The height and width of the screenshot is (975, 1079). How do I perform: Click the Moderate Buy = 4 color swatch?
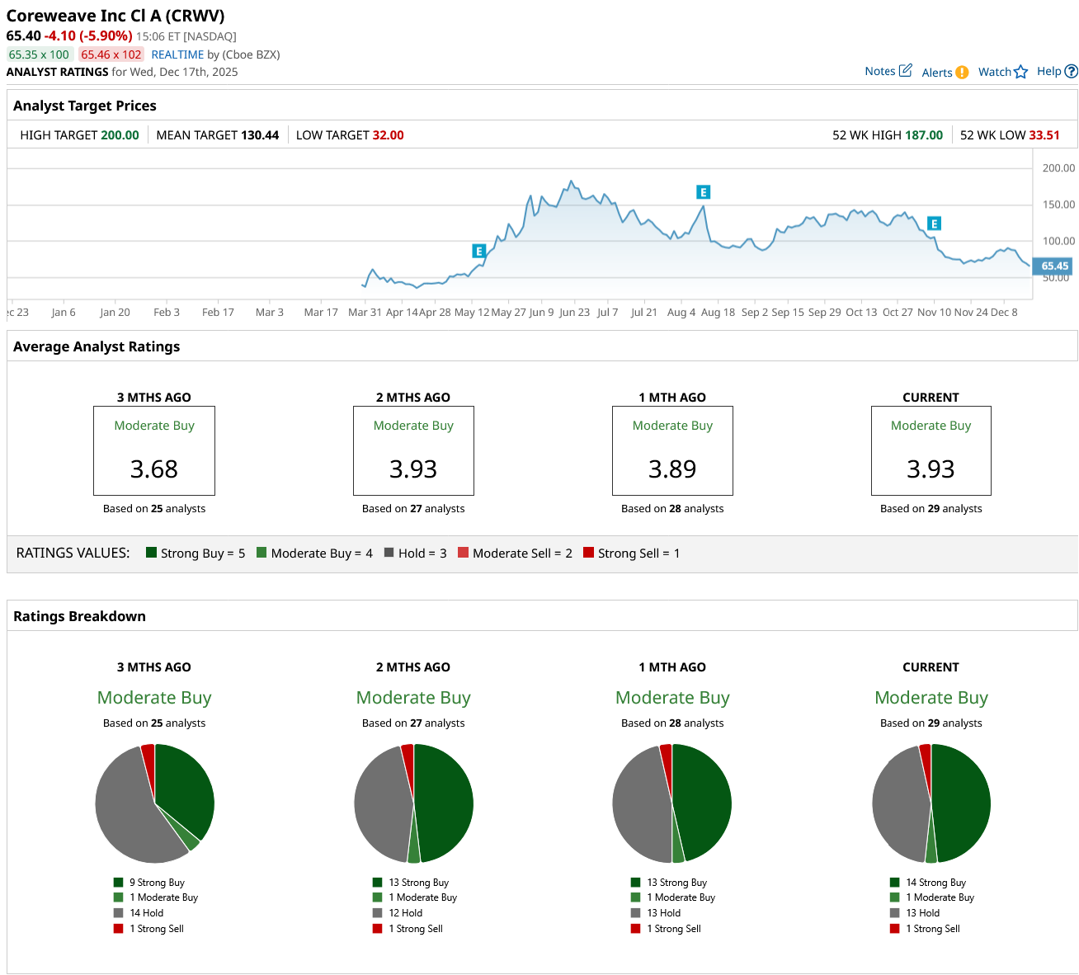(262, 553)
